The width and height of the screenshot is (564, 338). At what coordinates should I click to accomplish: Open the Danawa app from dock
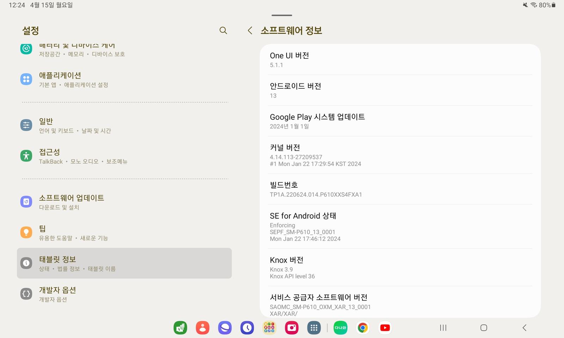point(340,327)
